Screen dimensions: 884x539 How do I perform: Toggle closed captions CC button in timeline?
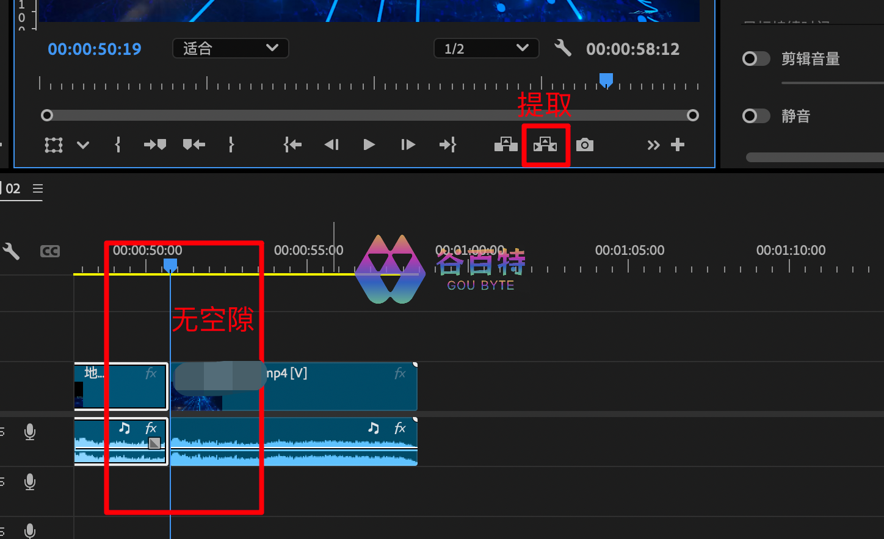tap(50, 251)
